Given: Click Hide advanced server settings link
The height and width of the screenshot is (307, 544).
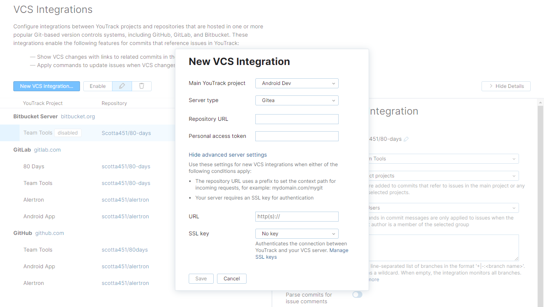Looking at the screenshot, I should pos(227,155).
